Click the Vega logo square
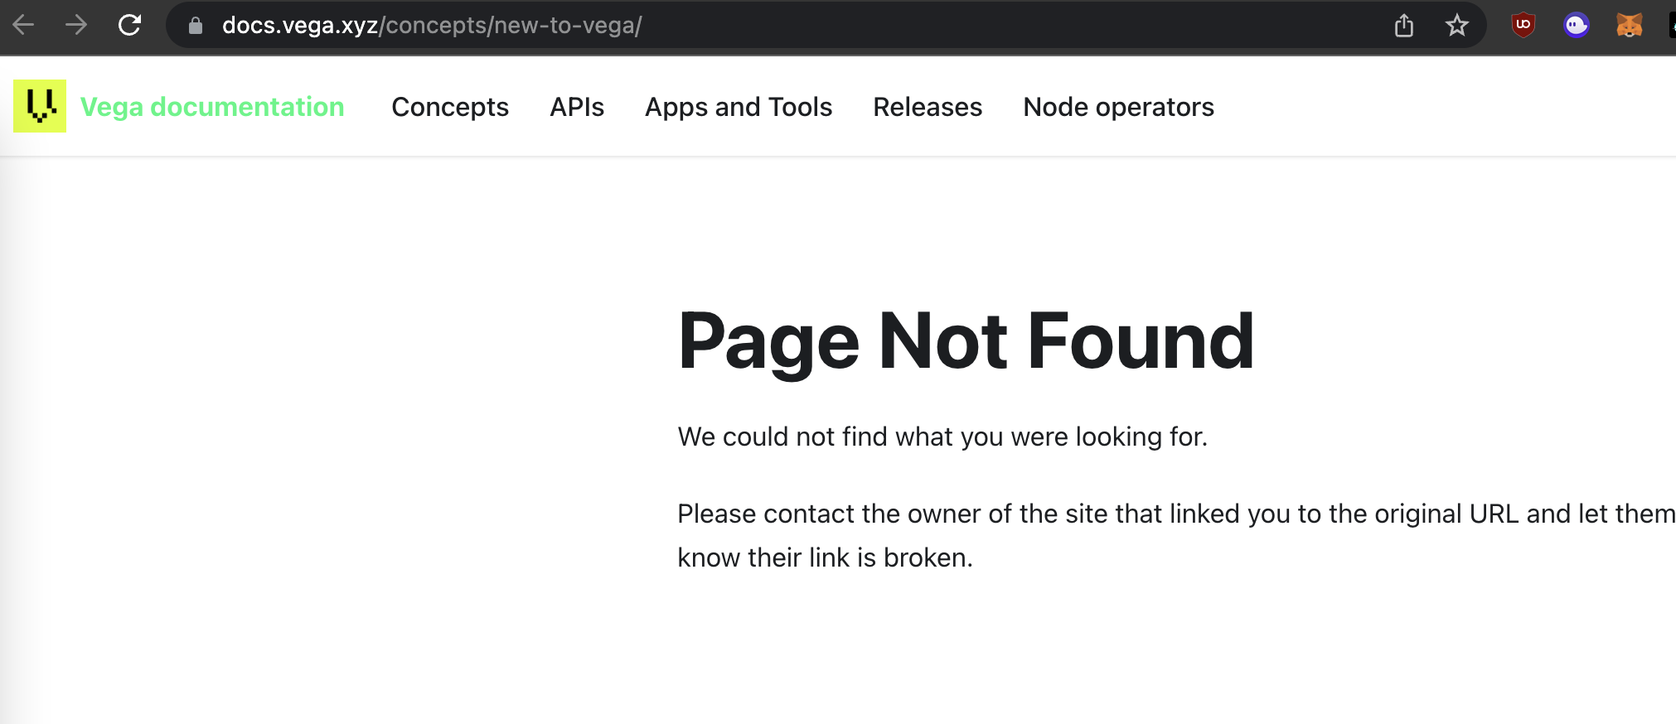This screenshot has height=724, width=1676. [x=39, y=106]
